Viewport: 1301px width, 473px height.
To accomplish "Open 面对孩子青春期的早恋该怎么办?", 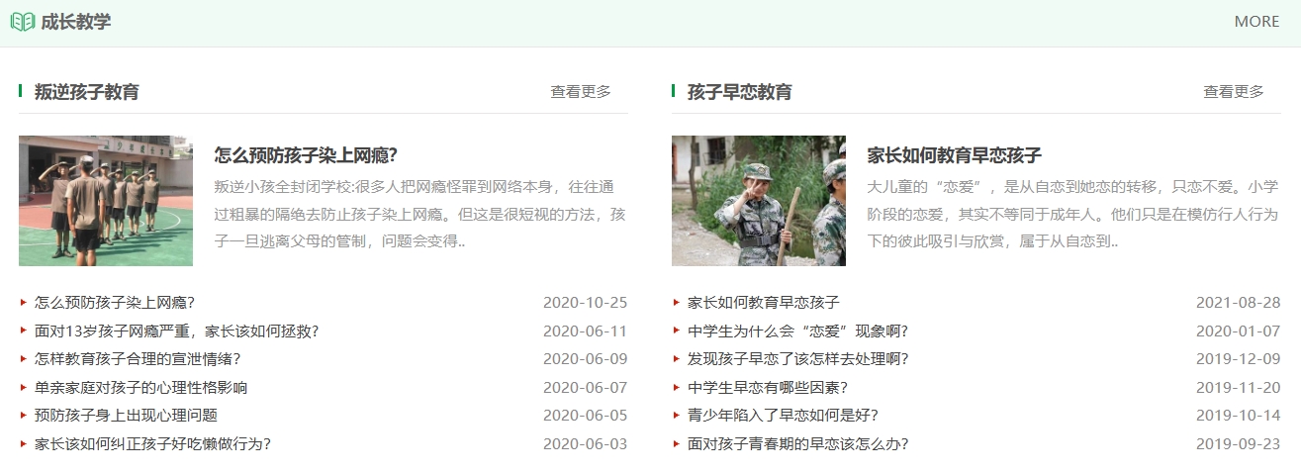I will [798, 444].
